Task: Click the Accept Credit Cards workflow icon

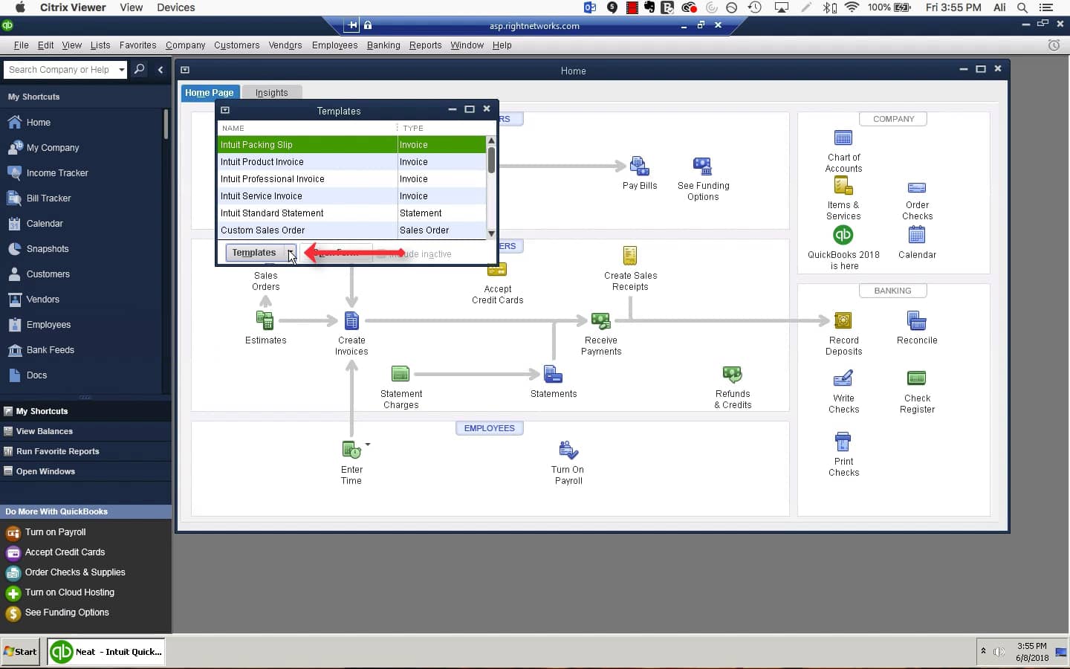Action: [497, 270]
